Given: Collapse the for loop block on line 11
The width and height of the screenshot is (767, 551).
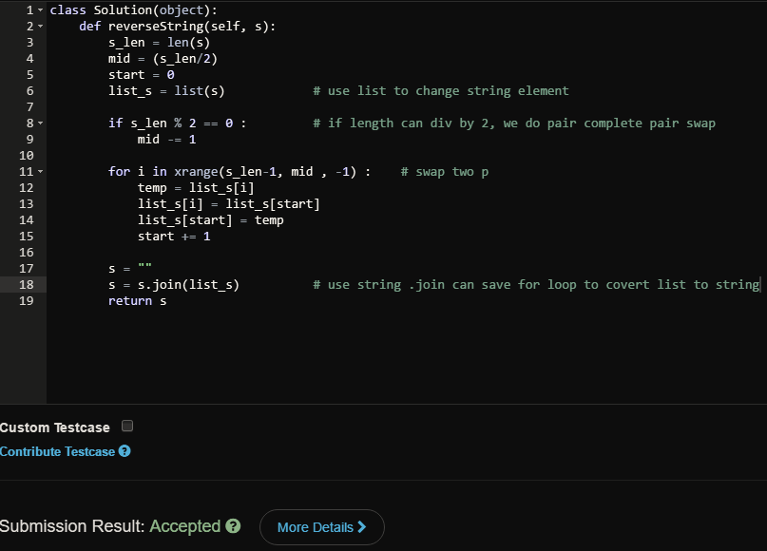Looking at the screenshot, I should (40, 171).
